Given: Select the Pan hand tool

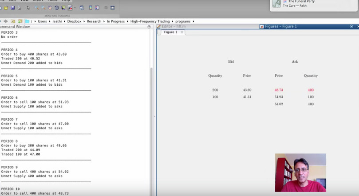Looking at the screenshot, I should tap(50, 8).
